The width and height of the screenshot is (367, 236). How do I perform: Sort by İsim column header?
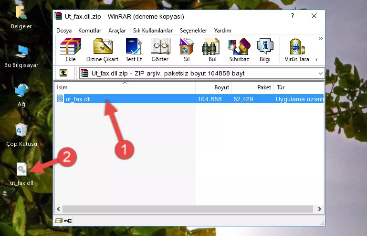(x=125, y=87)
